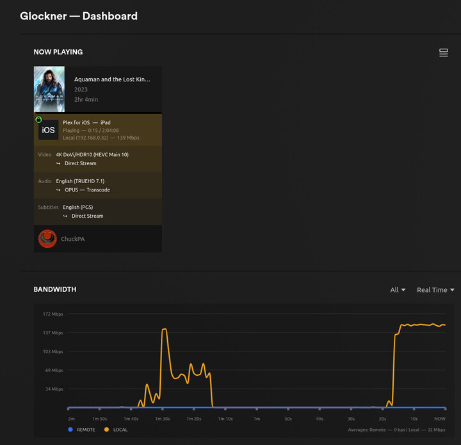461x445 pixels.
Task: Click the English (PGS) subtitle text
Action: [78, 207]
